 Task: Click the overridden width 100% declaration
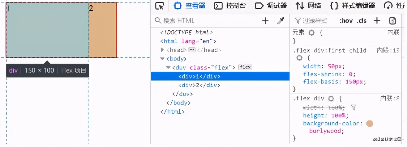coord(324,107)
